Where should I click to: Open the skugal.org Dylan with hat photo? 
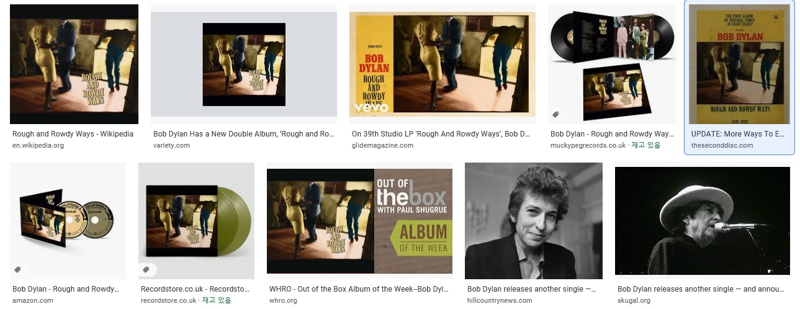pyautogui.click(x=703, y=221)
